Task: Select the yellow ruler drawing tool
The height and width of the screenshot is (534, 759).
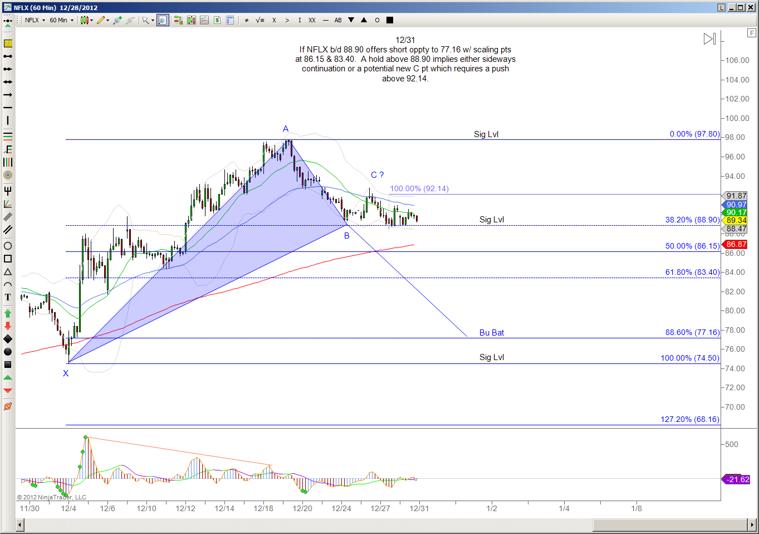Action: click(x=8, y=43)
